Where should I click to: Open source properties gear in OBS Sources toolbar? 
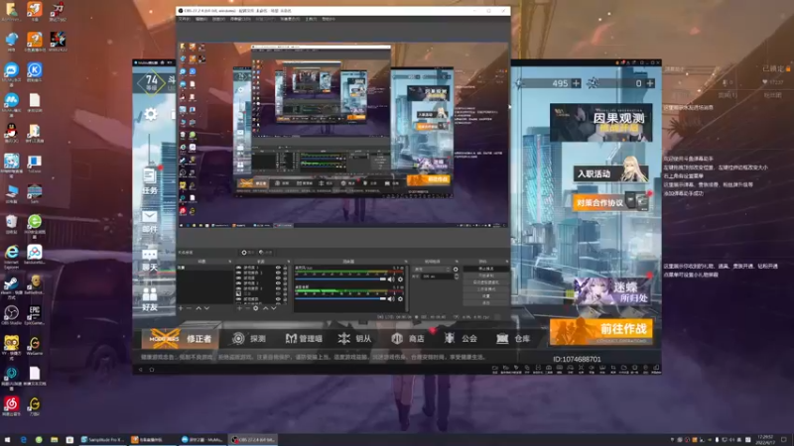(256, 308)
